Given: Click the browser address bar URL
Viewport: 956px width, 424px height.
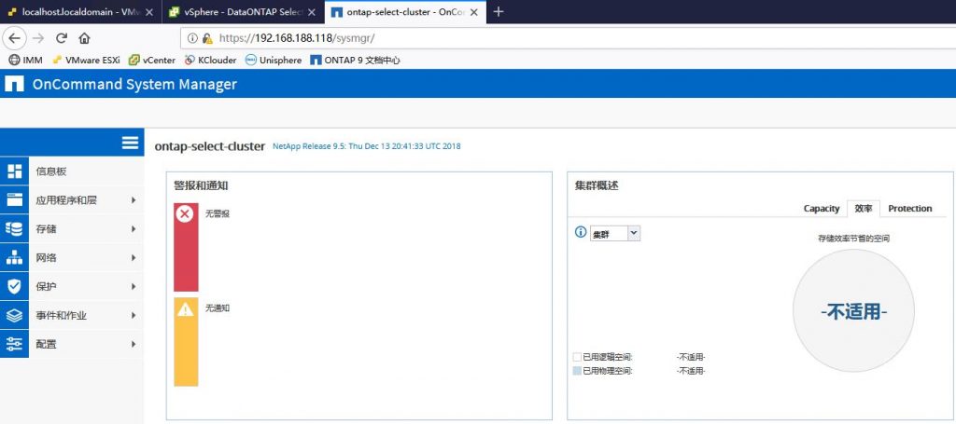Looking at the screenshot, I should [296, 38].
